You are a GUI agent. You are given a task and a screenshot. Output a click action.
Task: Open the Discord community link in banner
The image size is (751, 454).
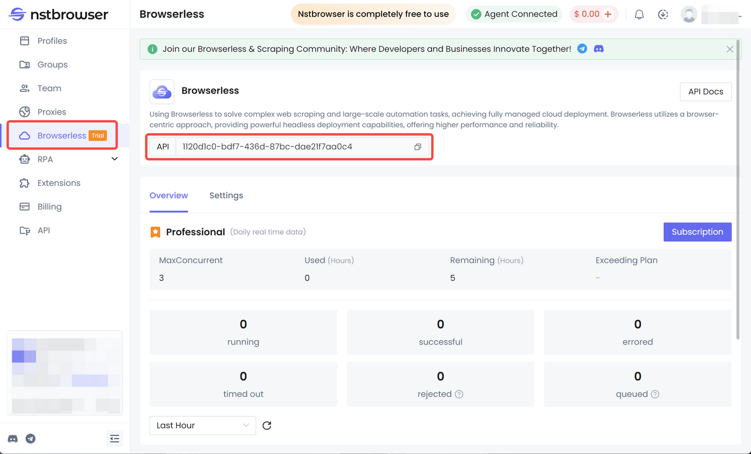tap(598, 49)
